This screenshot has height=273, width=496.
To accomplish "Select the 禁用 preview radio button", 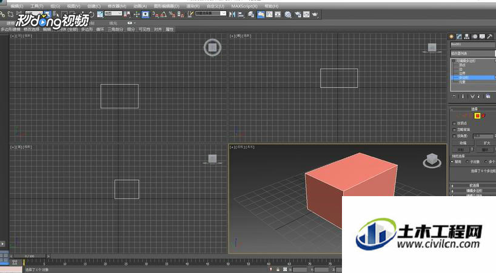I will [x=452, y=162].
